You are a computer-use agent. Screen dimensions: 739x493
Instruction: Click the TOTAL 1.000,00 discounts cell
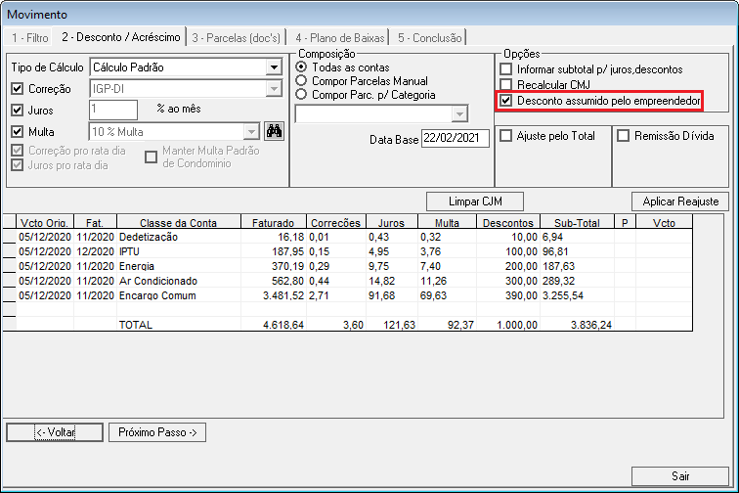tap(508, 325)
